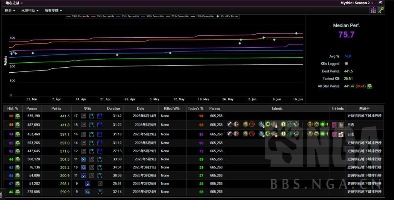Open the 地心之战 expansion dropdown
This screenshot has width=394, height=200.
[x=14, y=3]
